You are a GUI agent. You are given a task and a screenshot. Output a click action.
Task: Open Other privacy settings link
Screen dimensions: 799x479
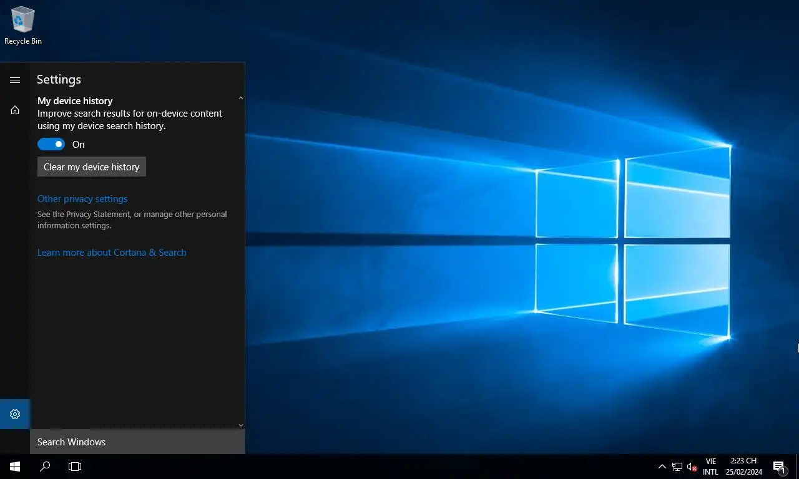coord(82,199)
